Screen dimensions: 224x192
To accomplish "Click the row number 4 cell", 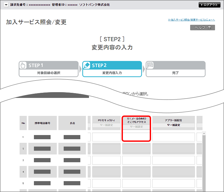I will [23, 172].
